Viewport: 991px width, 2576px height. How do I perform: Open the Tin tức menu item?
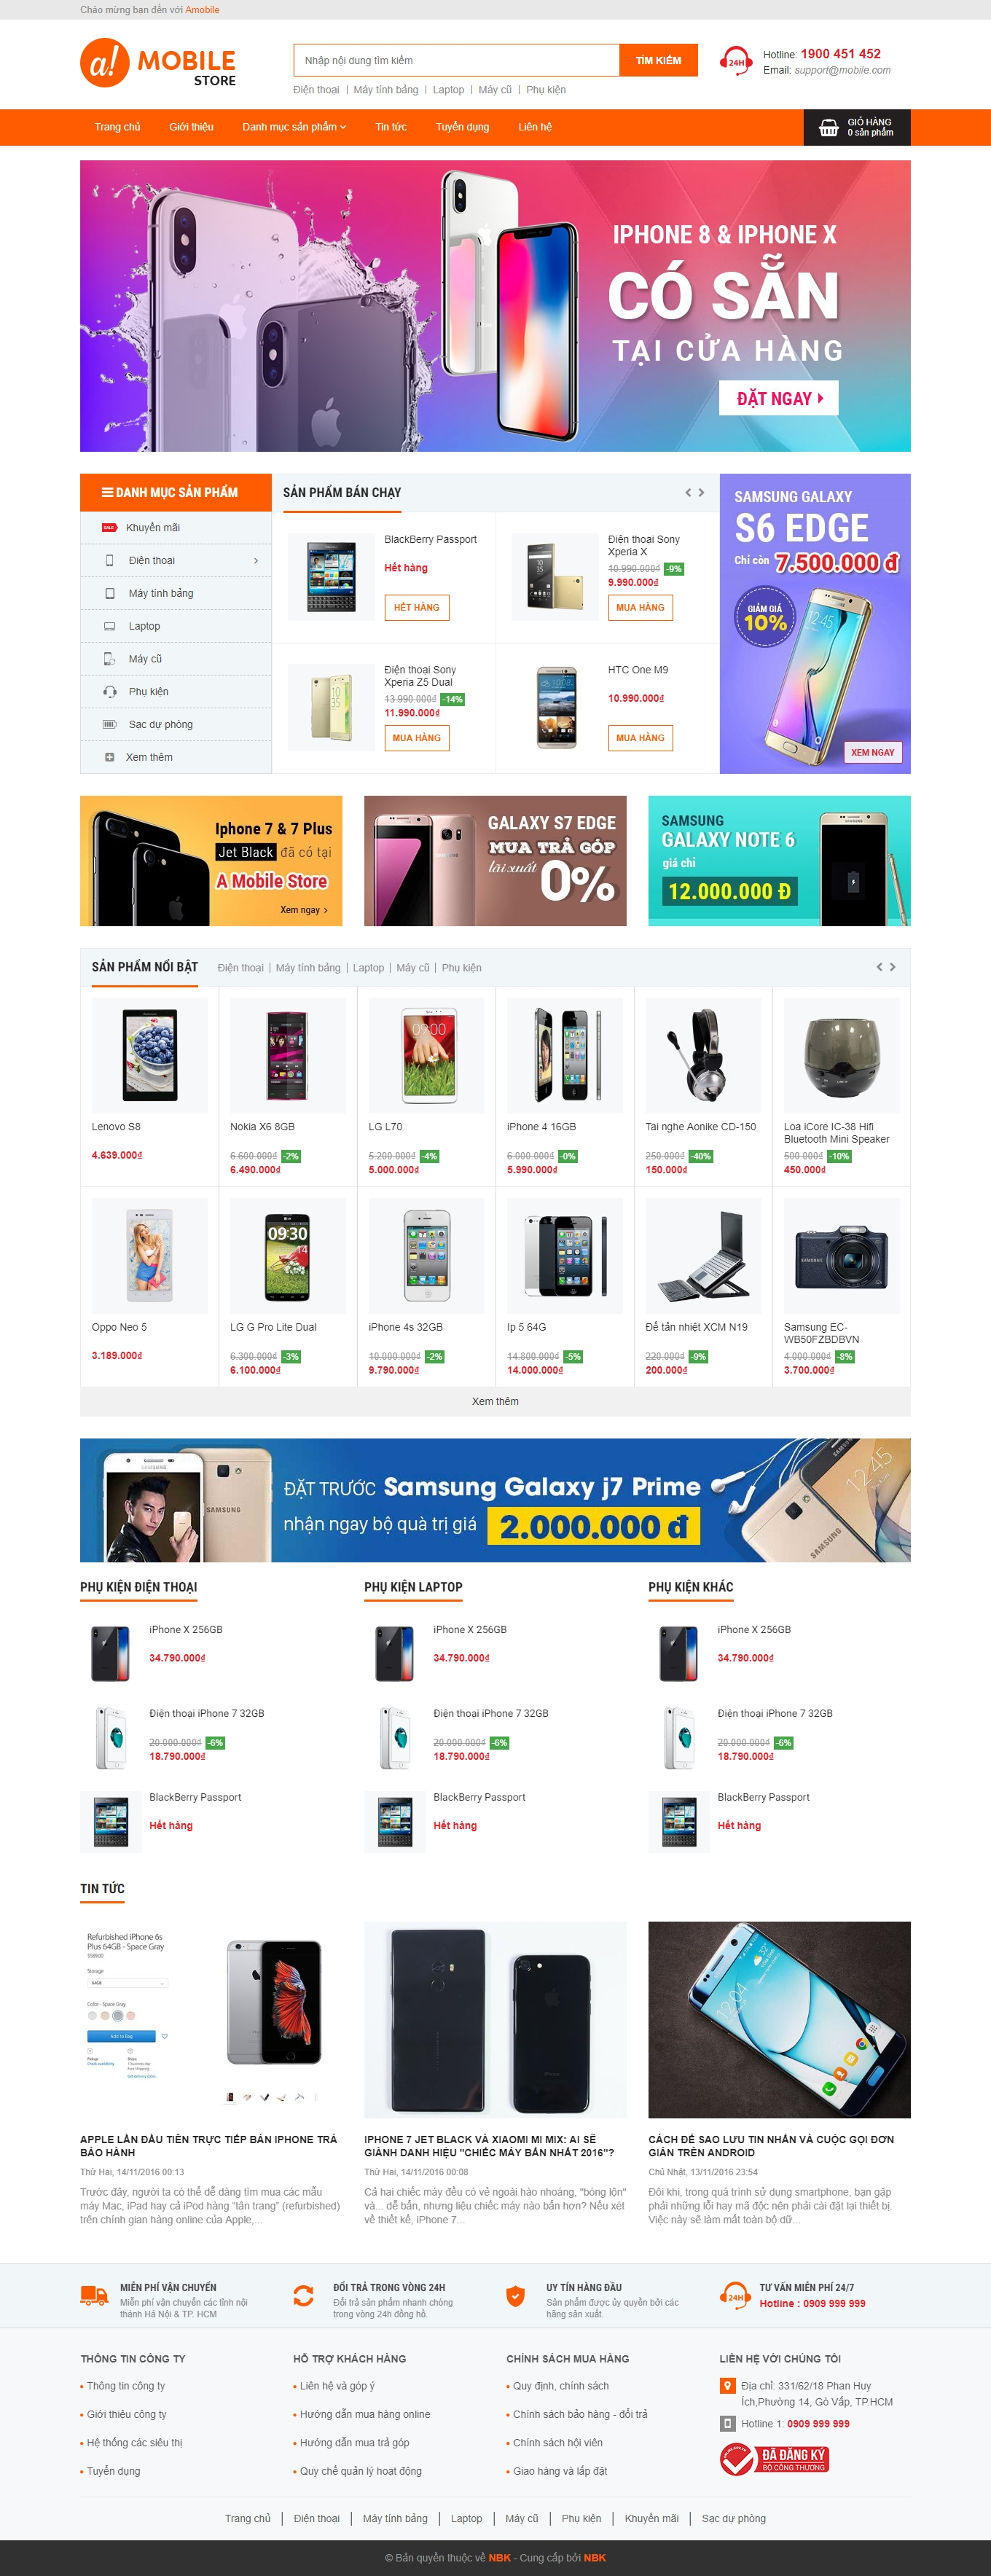pyautogui.click(x=391, y=127)
